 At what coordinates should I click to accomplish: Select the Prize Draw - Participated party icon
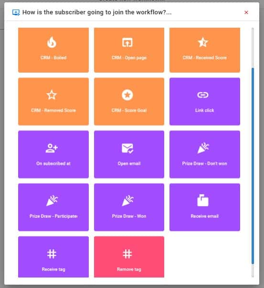52,201
